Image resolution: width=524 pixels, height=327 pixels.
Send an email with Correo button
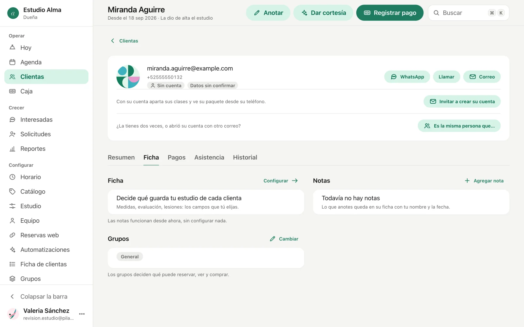pyautogui.click(x=482, y=77)
